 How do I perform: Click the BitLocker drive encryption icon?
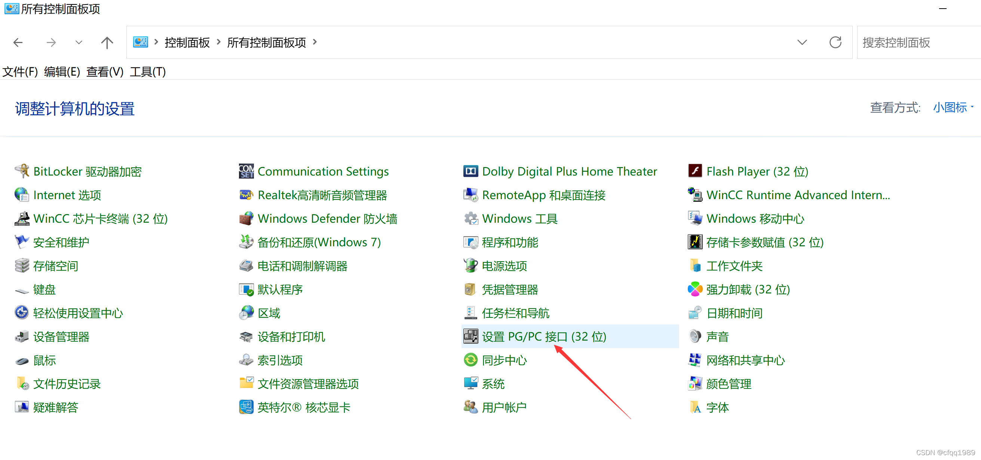[x=22, y=171]
